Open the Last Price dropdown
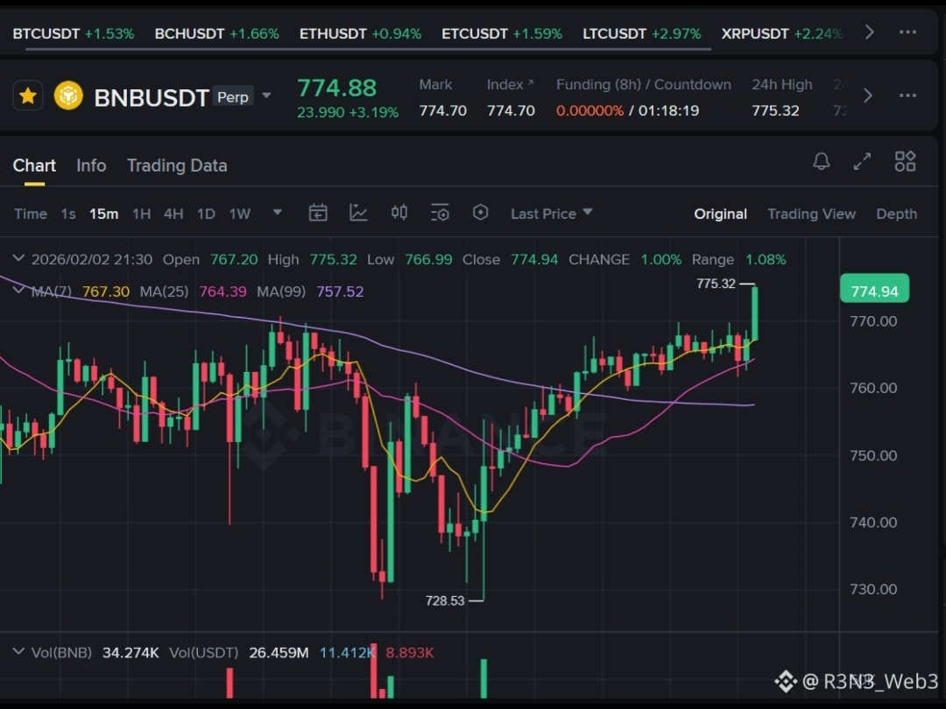Image resolution: width=946 pixels, height=709 pixels. 552,214
